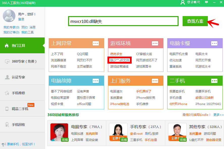Select office问题 link
This screenshot has width=224, height=149.
coord(84,104)
